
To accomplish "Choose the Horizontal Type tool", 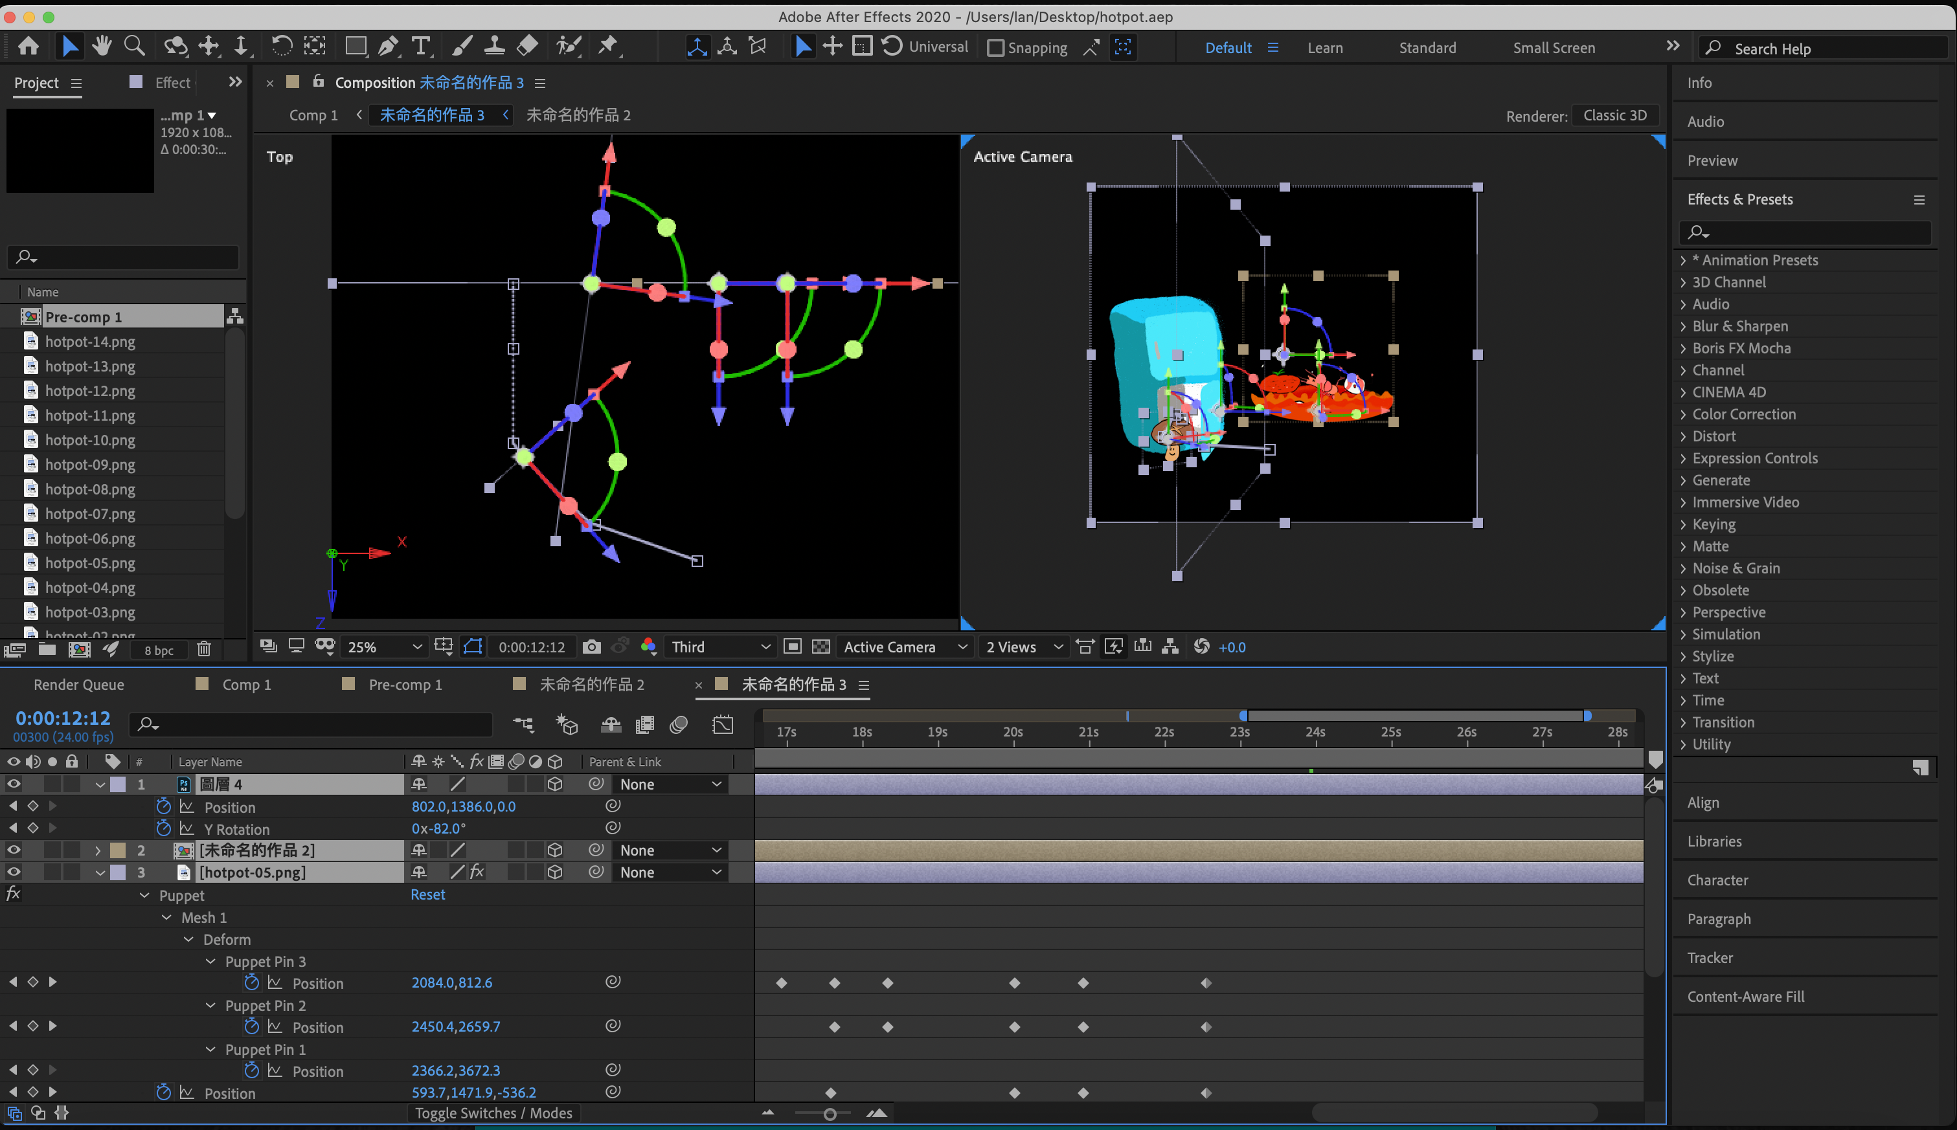I will coord(420,47).
